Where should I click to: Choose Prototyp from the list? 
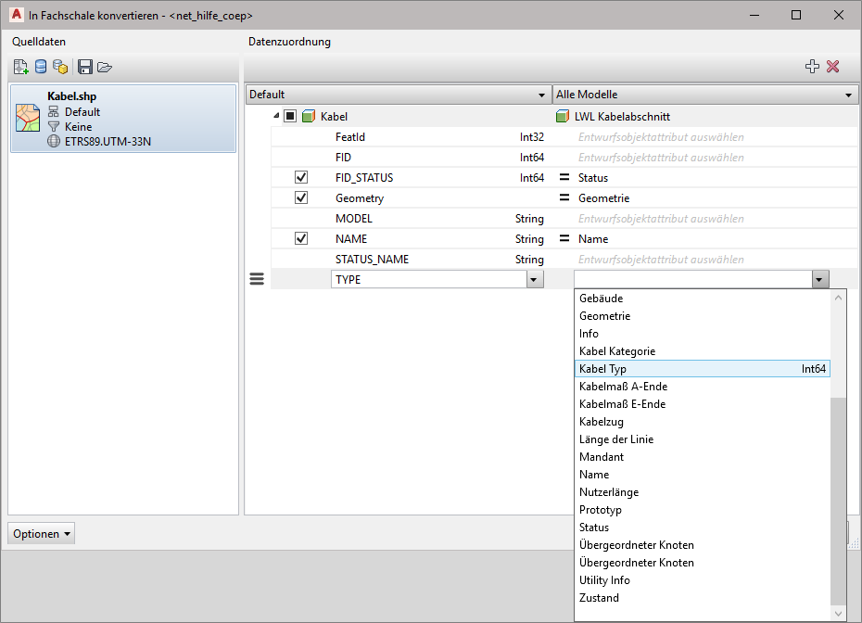702,509
